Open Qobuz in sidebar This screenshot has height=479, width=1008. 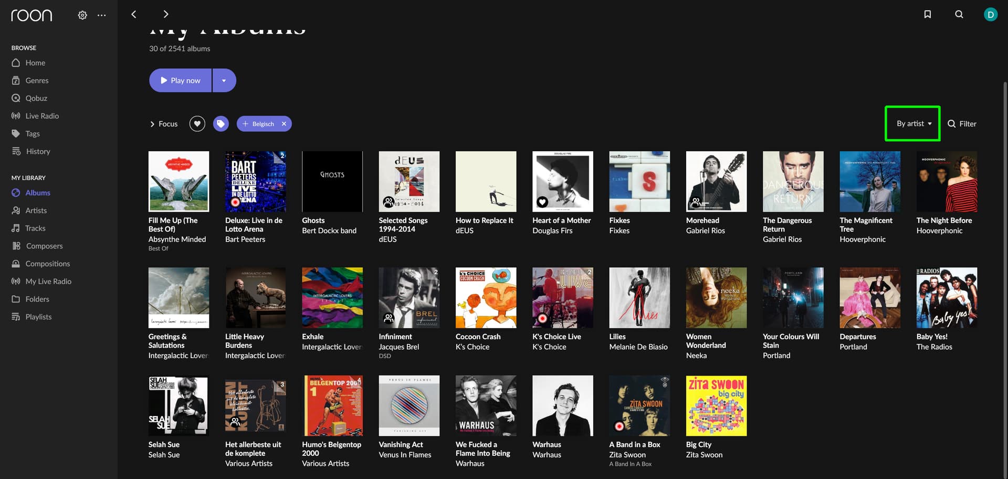point(36,98)
